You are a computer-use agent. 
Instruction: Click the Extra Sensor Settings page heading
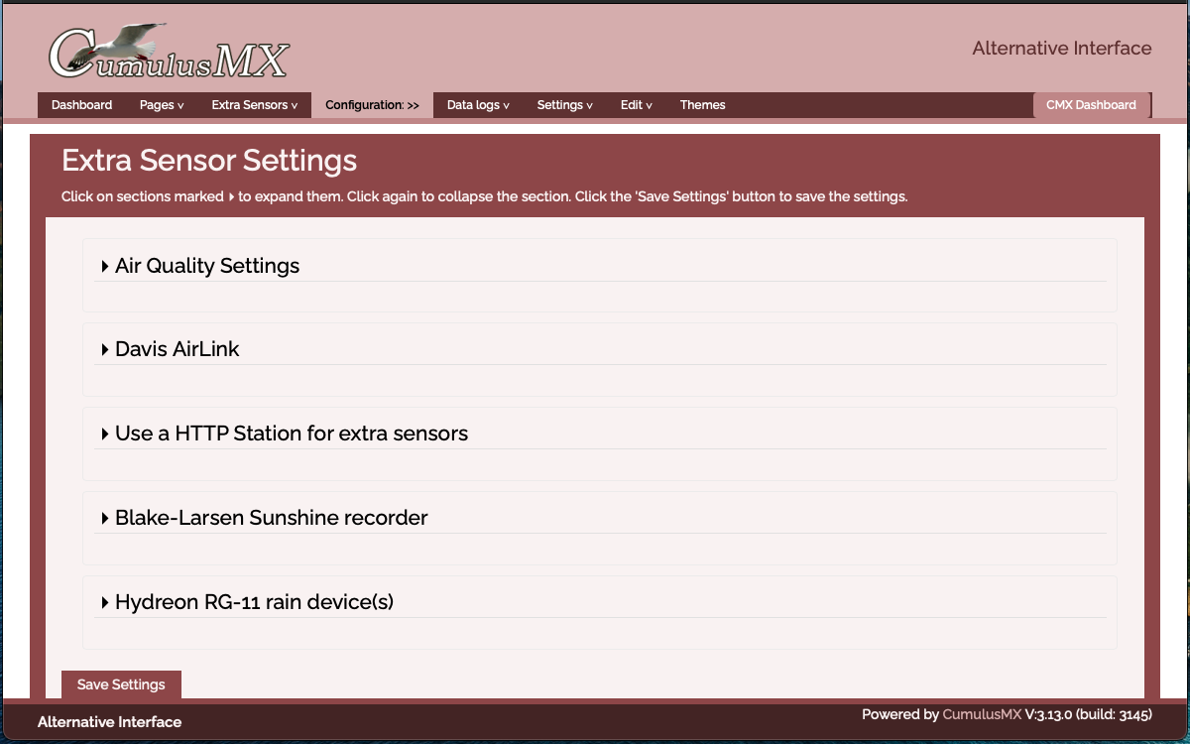click(209, 161)
